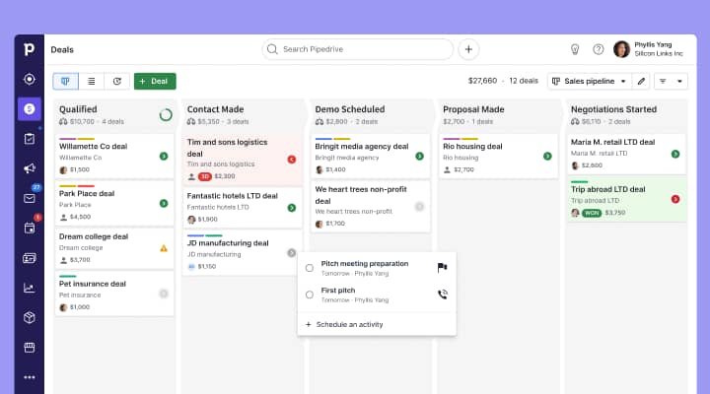Mark Pitch meeting preparation as done
Viewport: 710px width, 394px height.
pyautogui.click(x=310, y=268)
